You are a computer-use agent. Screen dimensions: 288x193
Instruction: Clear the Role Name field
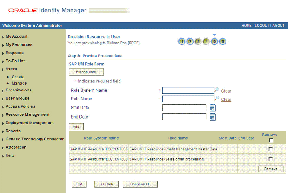226,99
